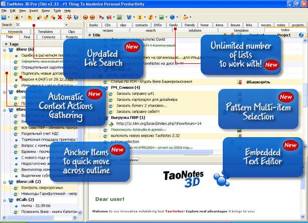Click the left panel horizontal scrollbar thumb
Screen dimensions: 308x223
click(30, 217)
